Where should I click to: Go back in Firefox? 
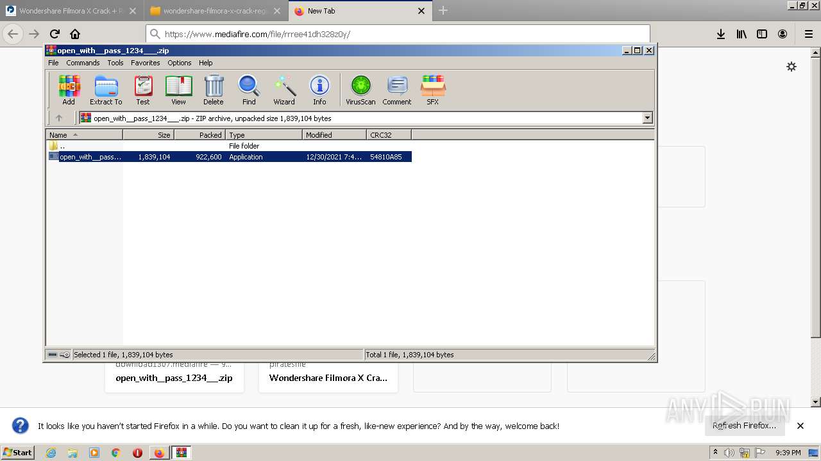(x=13, y=34)
